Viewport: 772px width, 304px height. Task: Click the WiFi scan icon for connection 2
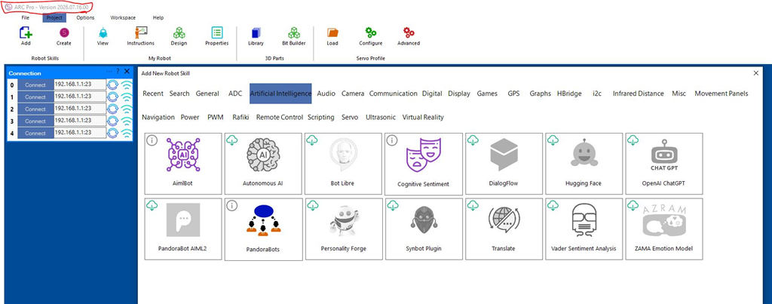point(127,109)
